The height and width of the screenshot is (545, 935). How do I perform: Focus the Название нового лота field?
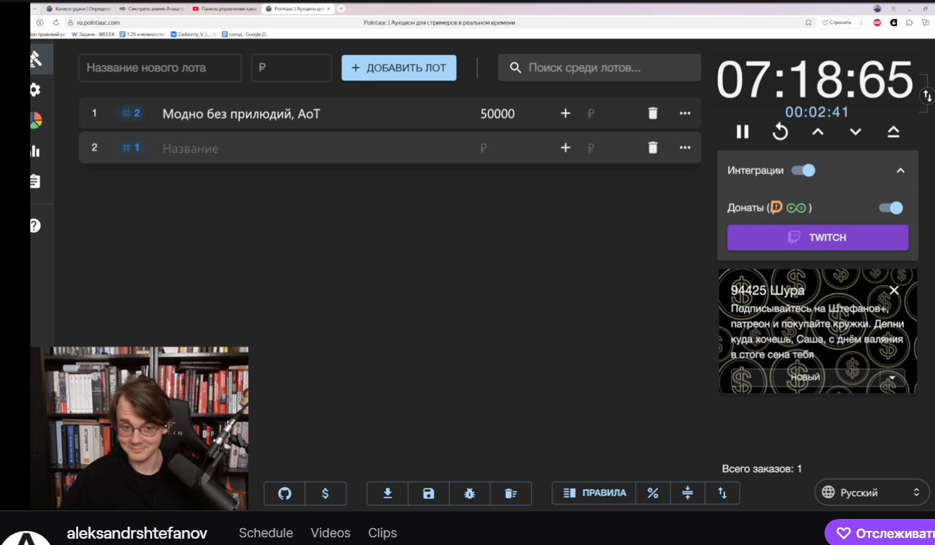(x=160, y=68)
